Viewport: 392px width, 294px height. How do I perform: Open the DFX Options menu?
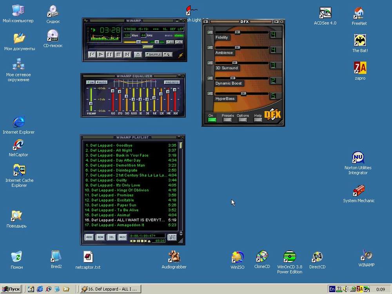243,120
